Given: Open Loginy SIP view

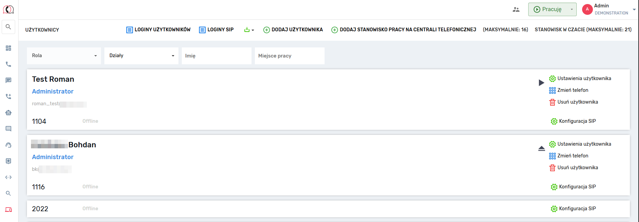Looking at the screenshot, I should tap(216, 30).
